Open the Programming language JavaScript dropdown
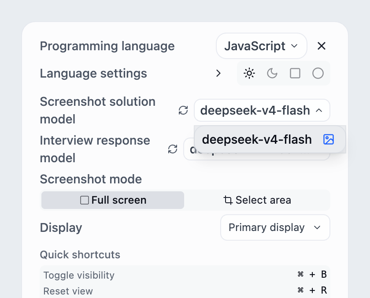The image size is (370, 298). click(262, 46)
